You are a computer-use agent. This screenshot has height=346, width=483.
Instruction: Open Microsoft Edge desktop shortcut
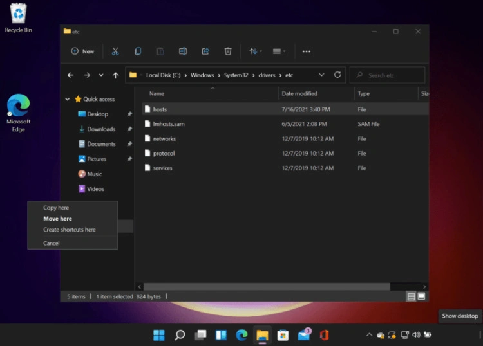click(x=19, y=113)
